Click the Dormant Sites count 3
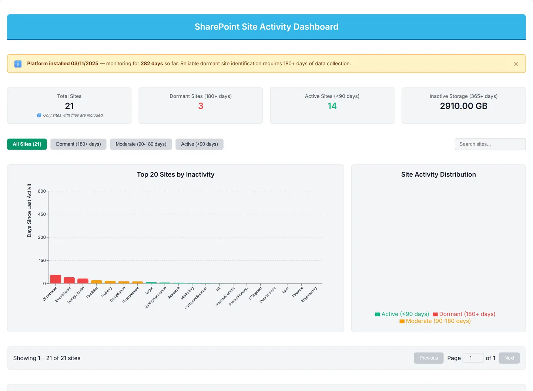Viewport: 533px width, 391px height. [201, 106]
